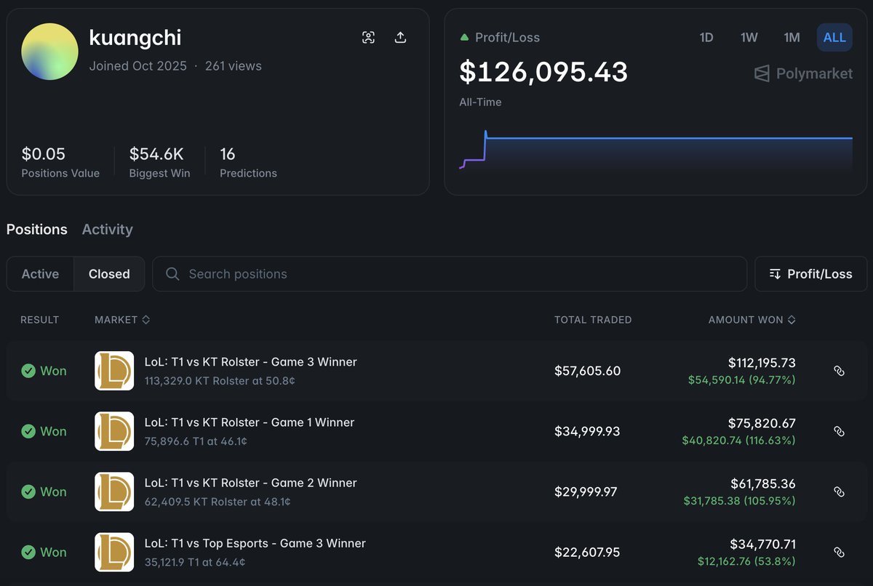Screen dimensions: 873x586
Task: Open kuangchi's profile avatar
Action: coord(49,52)
